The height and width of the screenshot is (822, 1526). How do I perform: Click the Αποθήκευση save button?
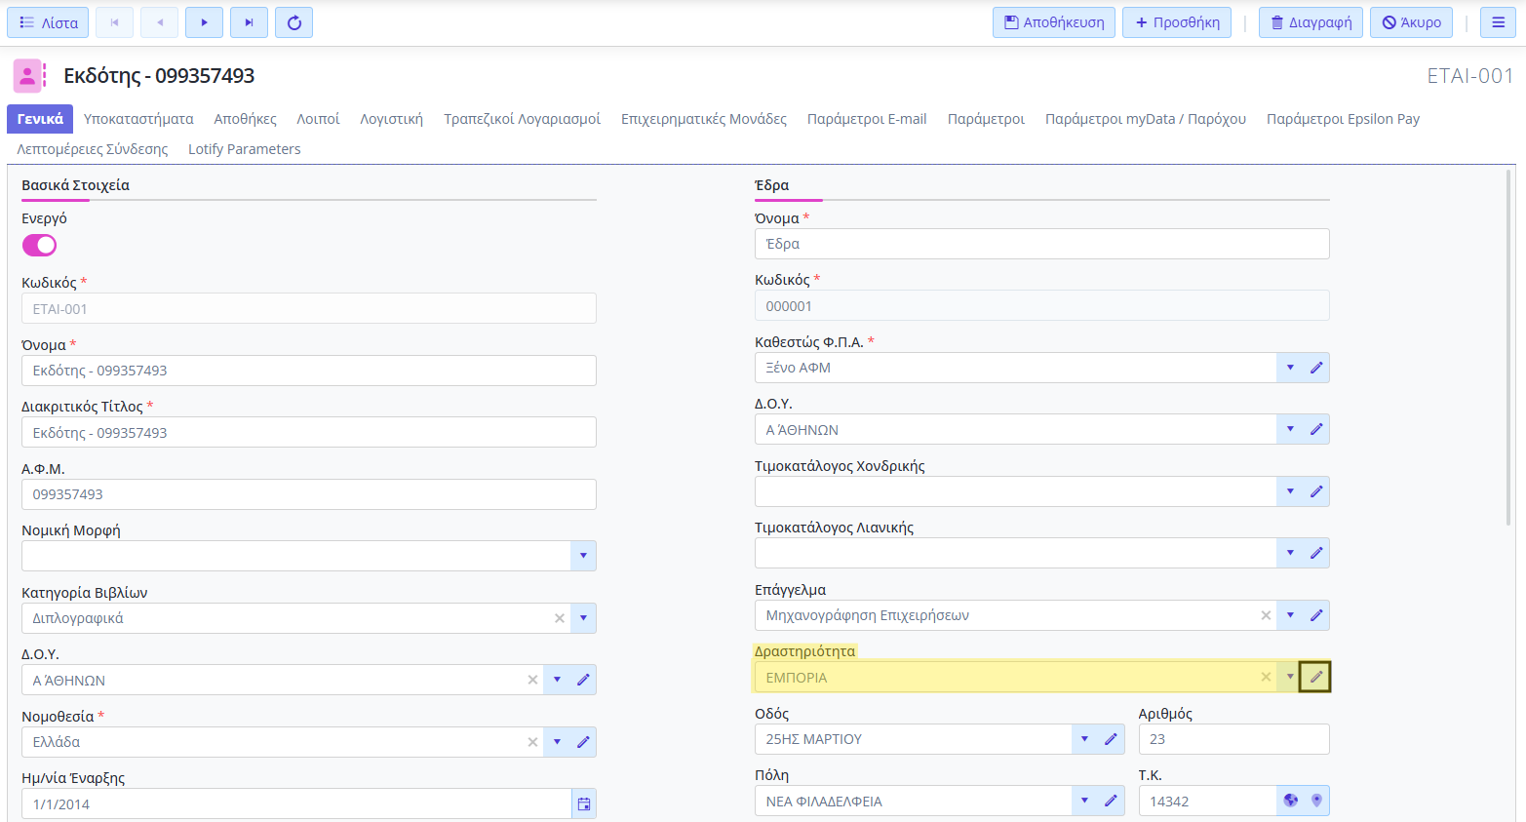click(1054, 22)
